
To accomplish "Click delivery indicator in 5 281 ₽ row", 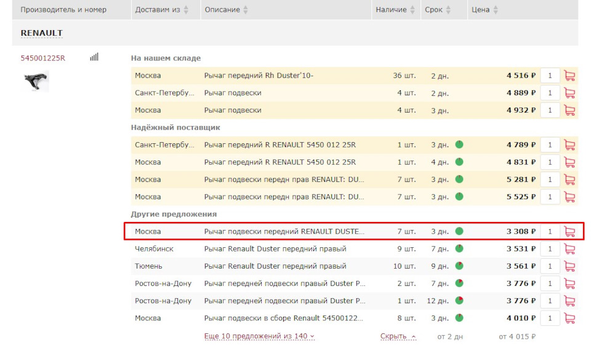I will pyautogui.click(x=459, y=179).
